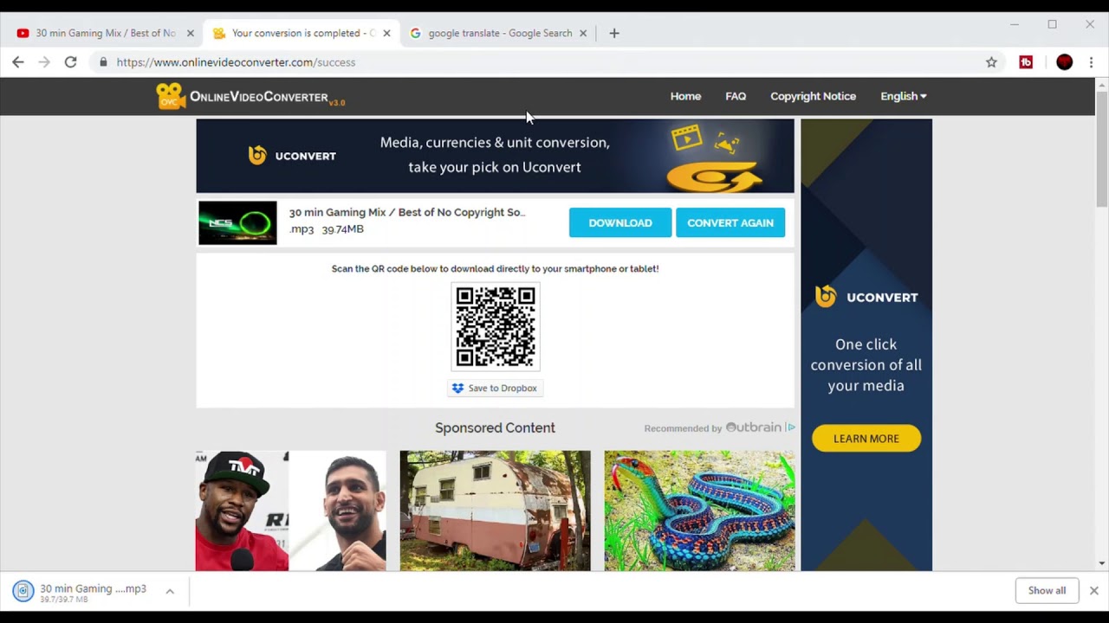Open sponsored thumbnail with two men
The height and width of the screenshot is (623, 1109).
tap(290, 511)
